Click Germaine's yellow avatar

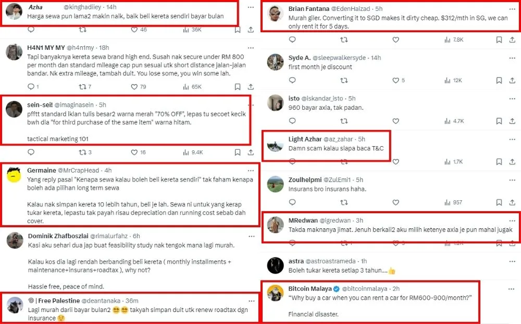[x=14, y=176]
